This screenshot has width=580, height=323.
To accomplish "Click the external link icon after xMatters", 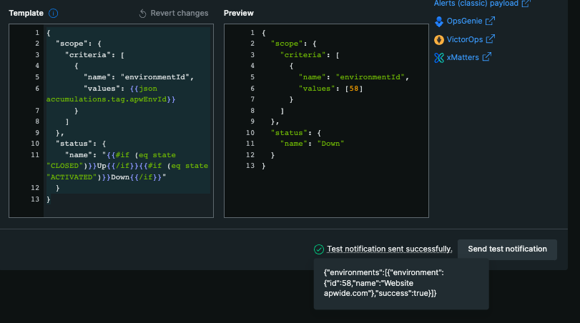I will (487, 57).
